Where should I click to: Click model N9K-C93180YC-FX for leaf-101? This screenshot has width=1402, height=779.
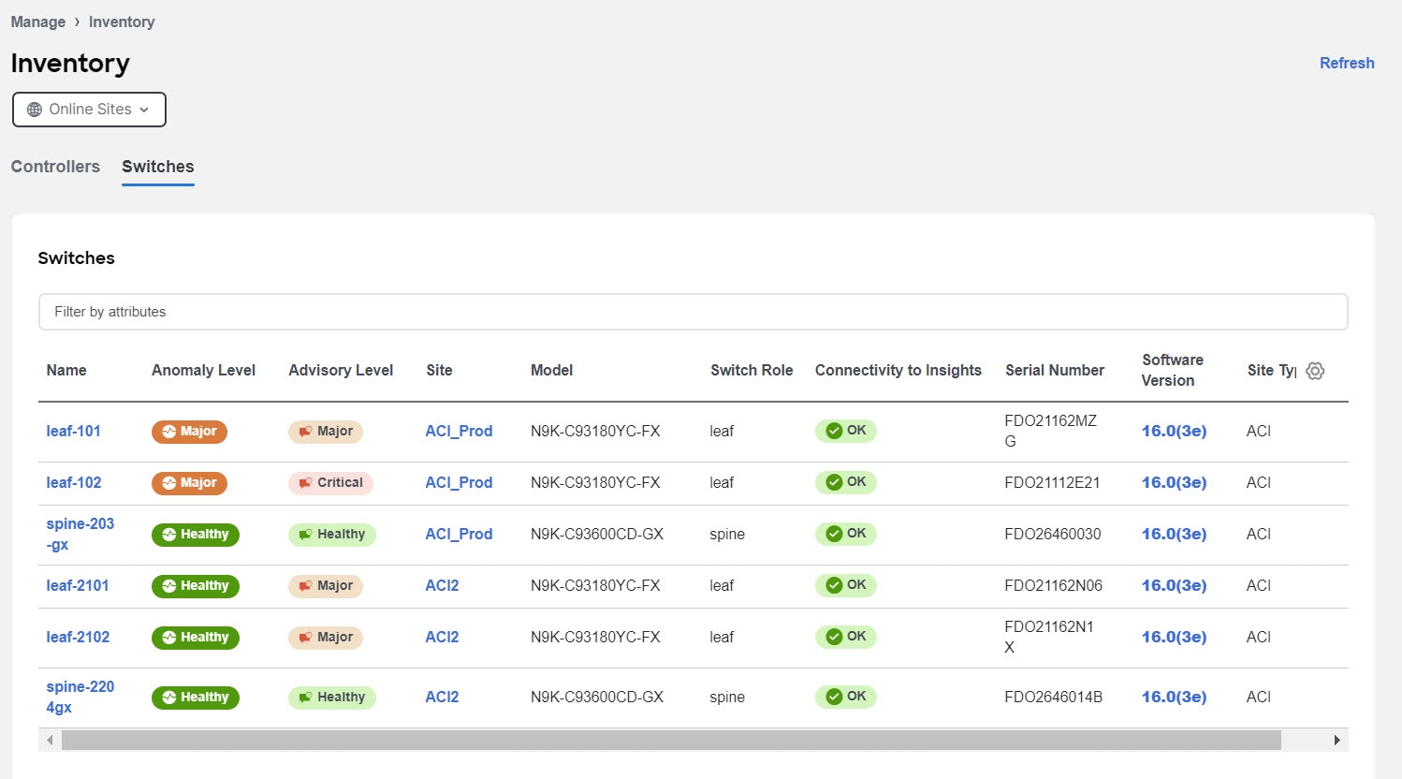(x=595, y=432)
